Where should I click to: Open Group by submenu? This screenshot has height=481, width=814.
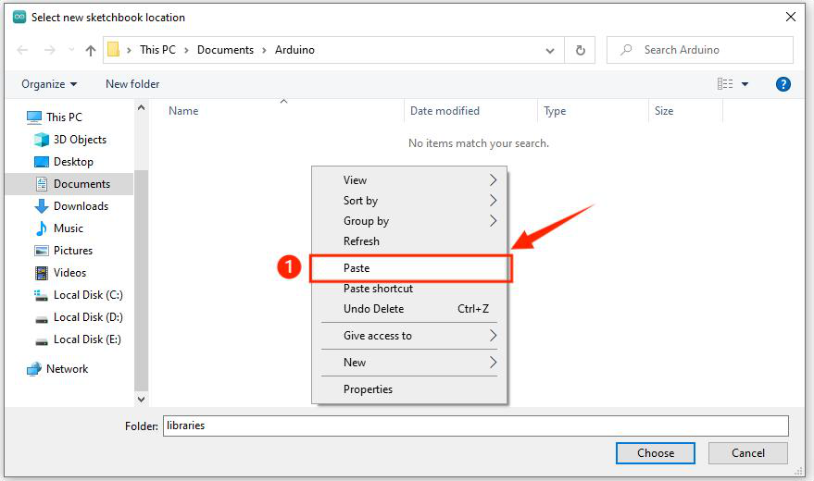(x=409, y=221)
